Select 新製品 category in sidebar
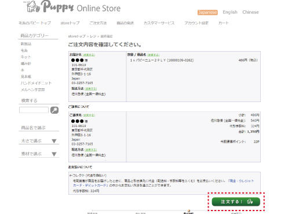The image size is (288, 214). click(26, 44)
